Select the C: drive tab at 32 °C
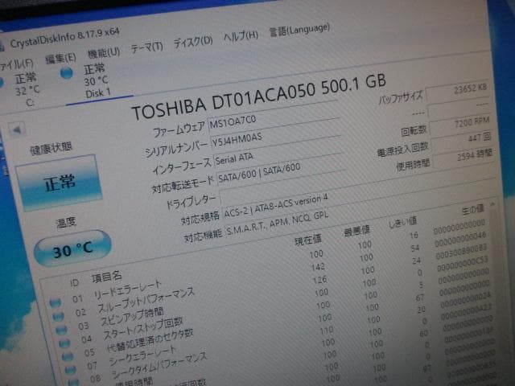 [x=27, y=90]
